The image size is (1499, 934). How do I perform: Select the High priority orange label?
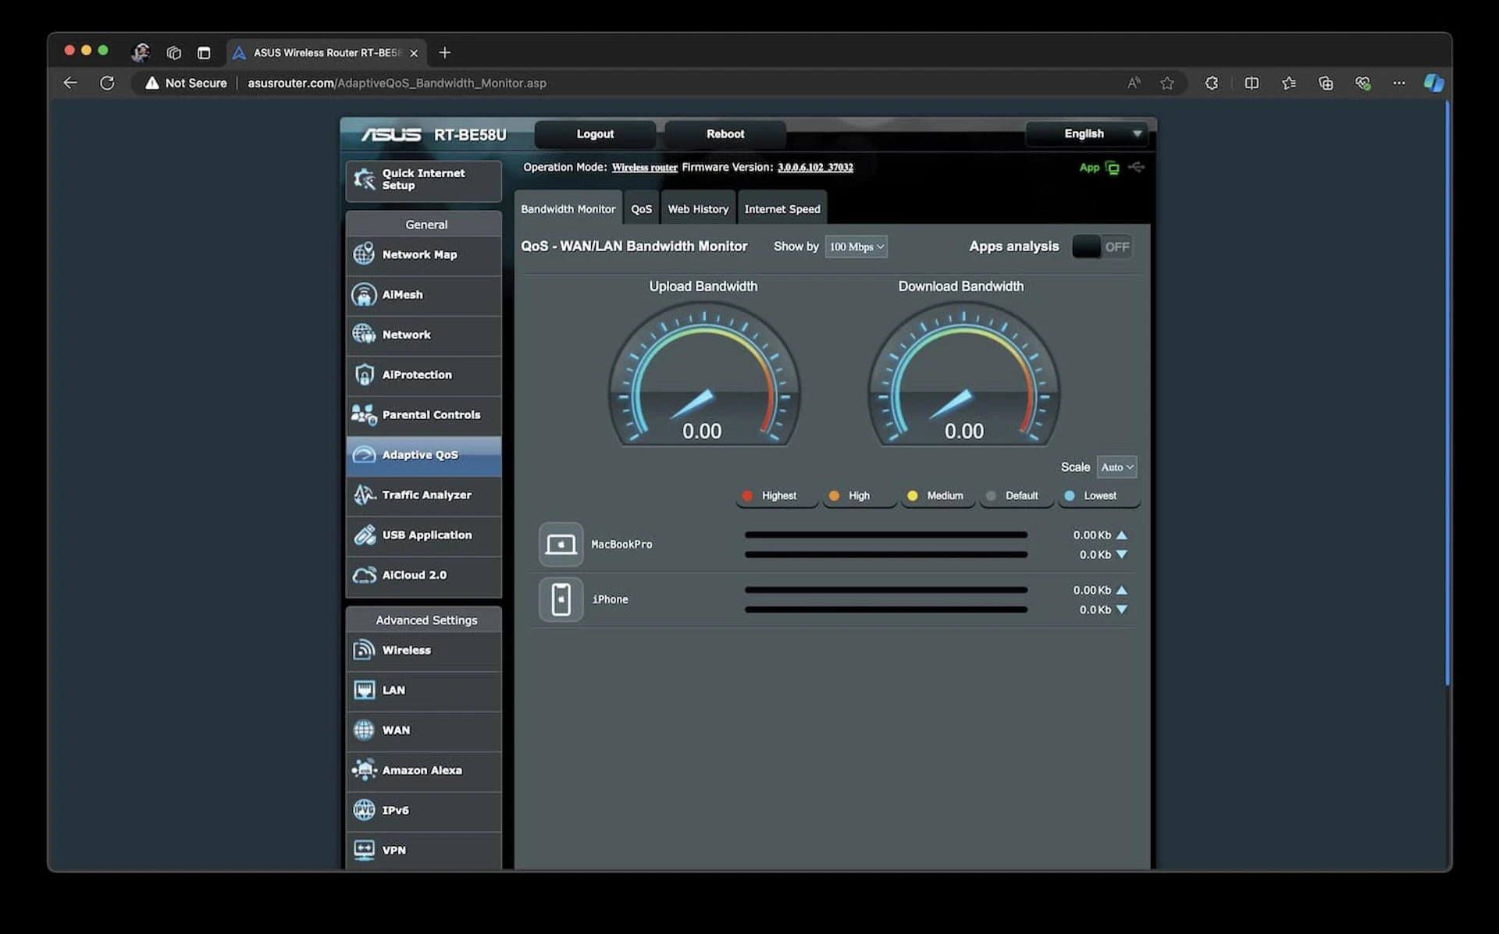859,495
